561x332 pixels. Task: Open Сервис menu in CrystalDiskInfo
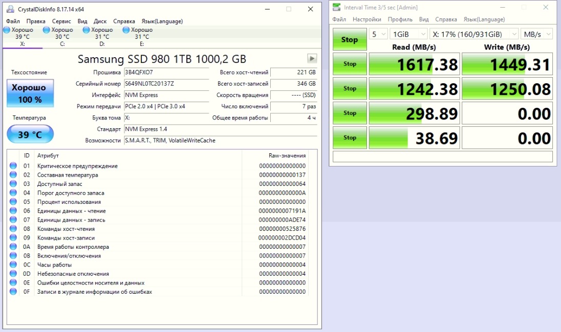61,21
